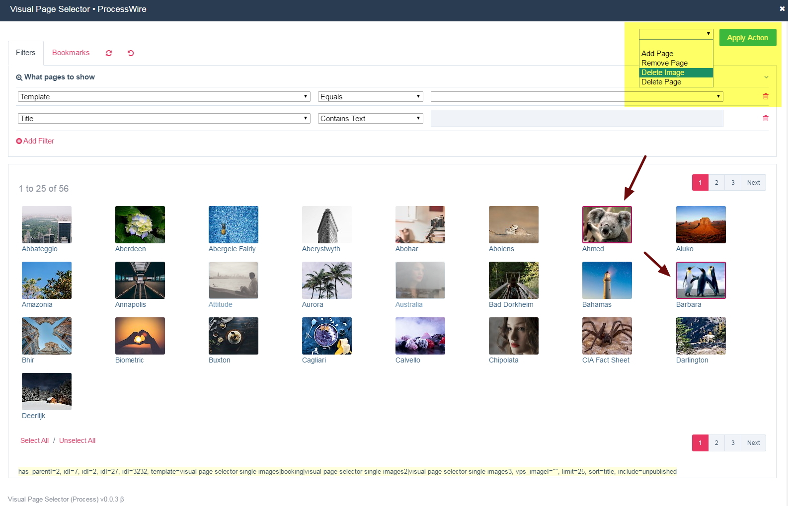Click Unselect All link
This screenshot has width=788, height=506.
pos(77,440)
